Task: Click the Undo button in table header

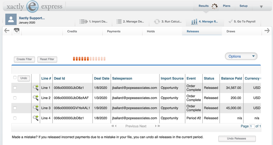Action: pos(24,78)
